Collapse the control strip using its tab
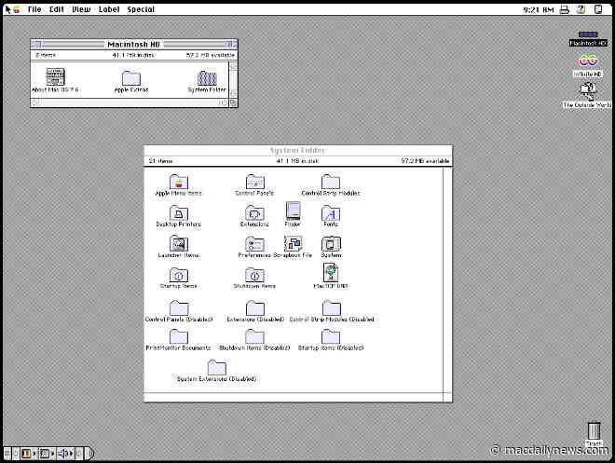This screenshot has width=615, height=463. pyautogui.click(x=89, y=454)
